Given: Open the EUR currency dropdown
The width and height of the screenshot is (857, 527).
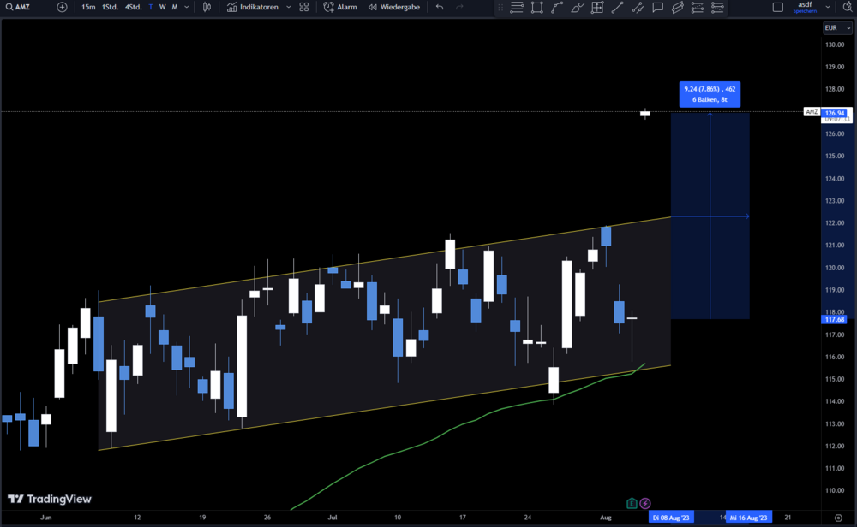Looking at the screenshot, I should point(837,28).
